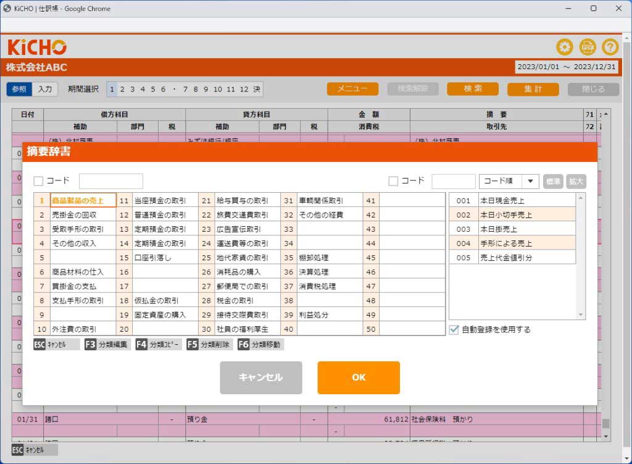Click the 拡大 size button

click(x=576, y=181)
